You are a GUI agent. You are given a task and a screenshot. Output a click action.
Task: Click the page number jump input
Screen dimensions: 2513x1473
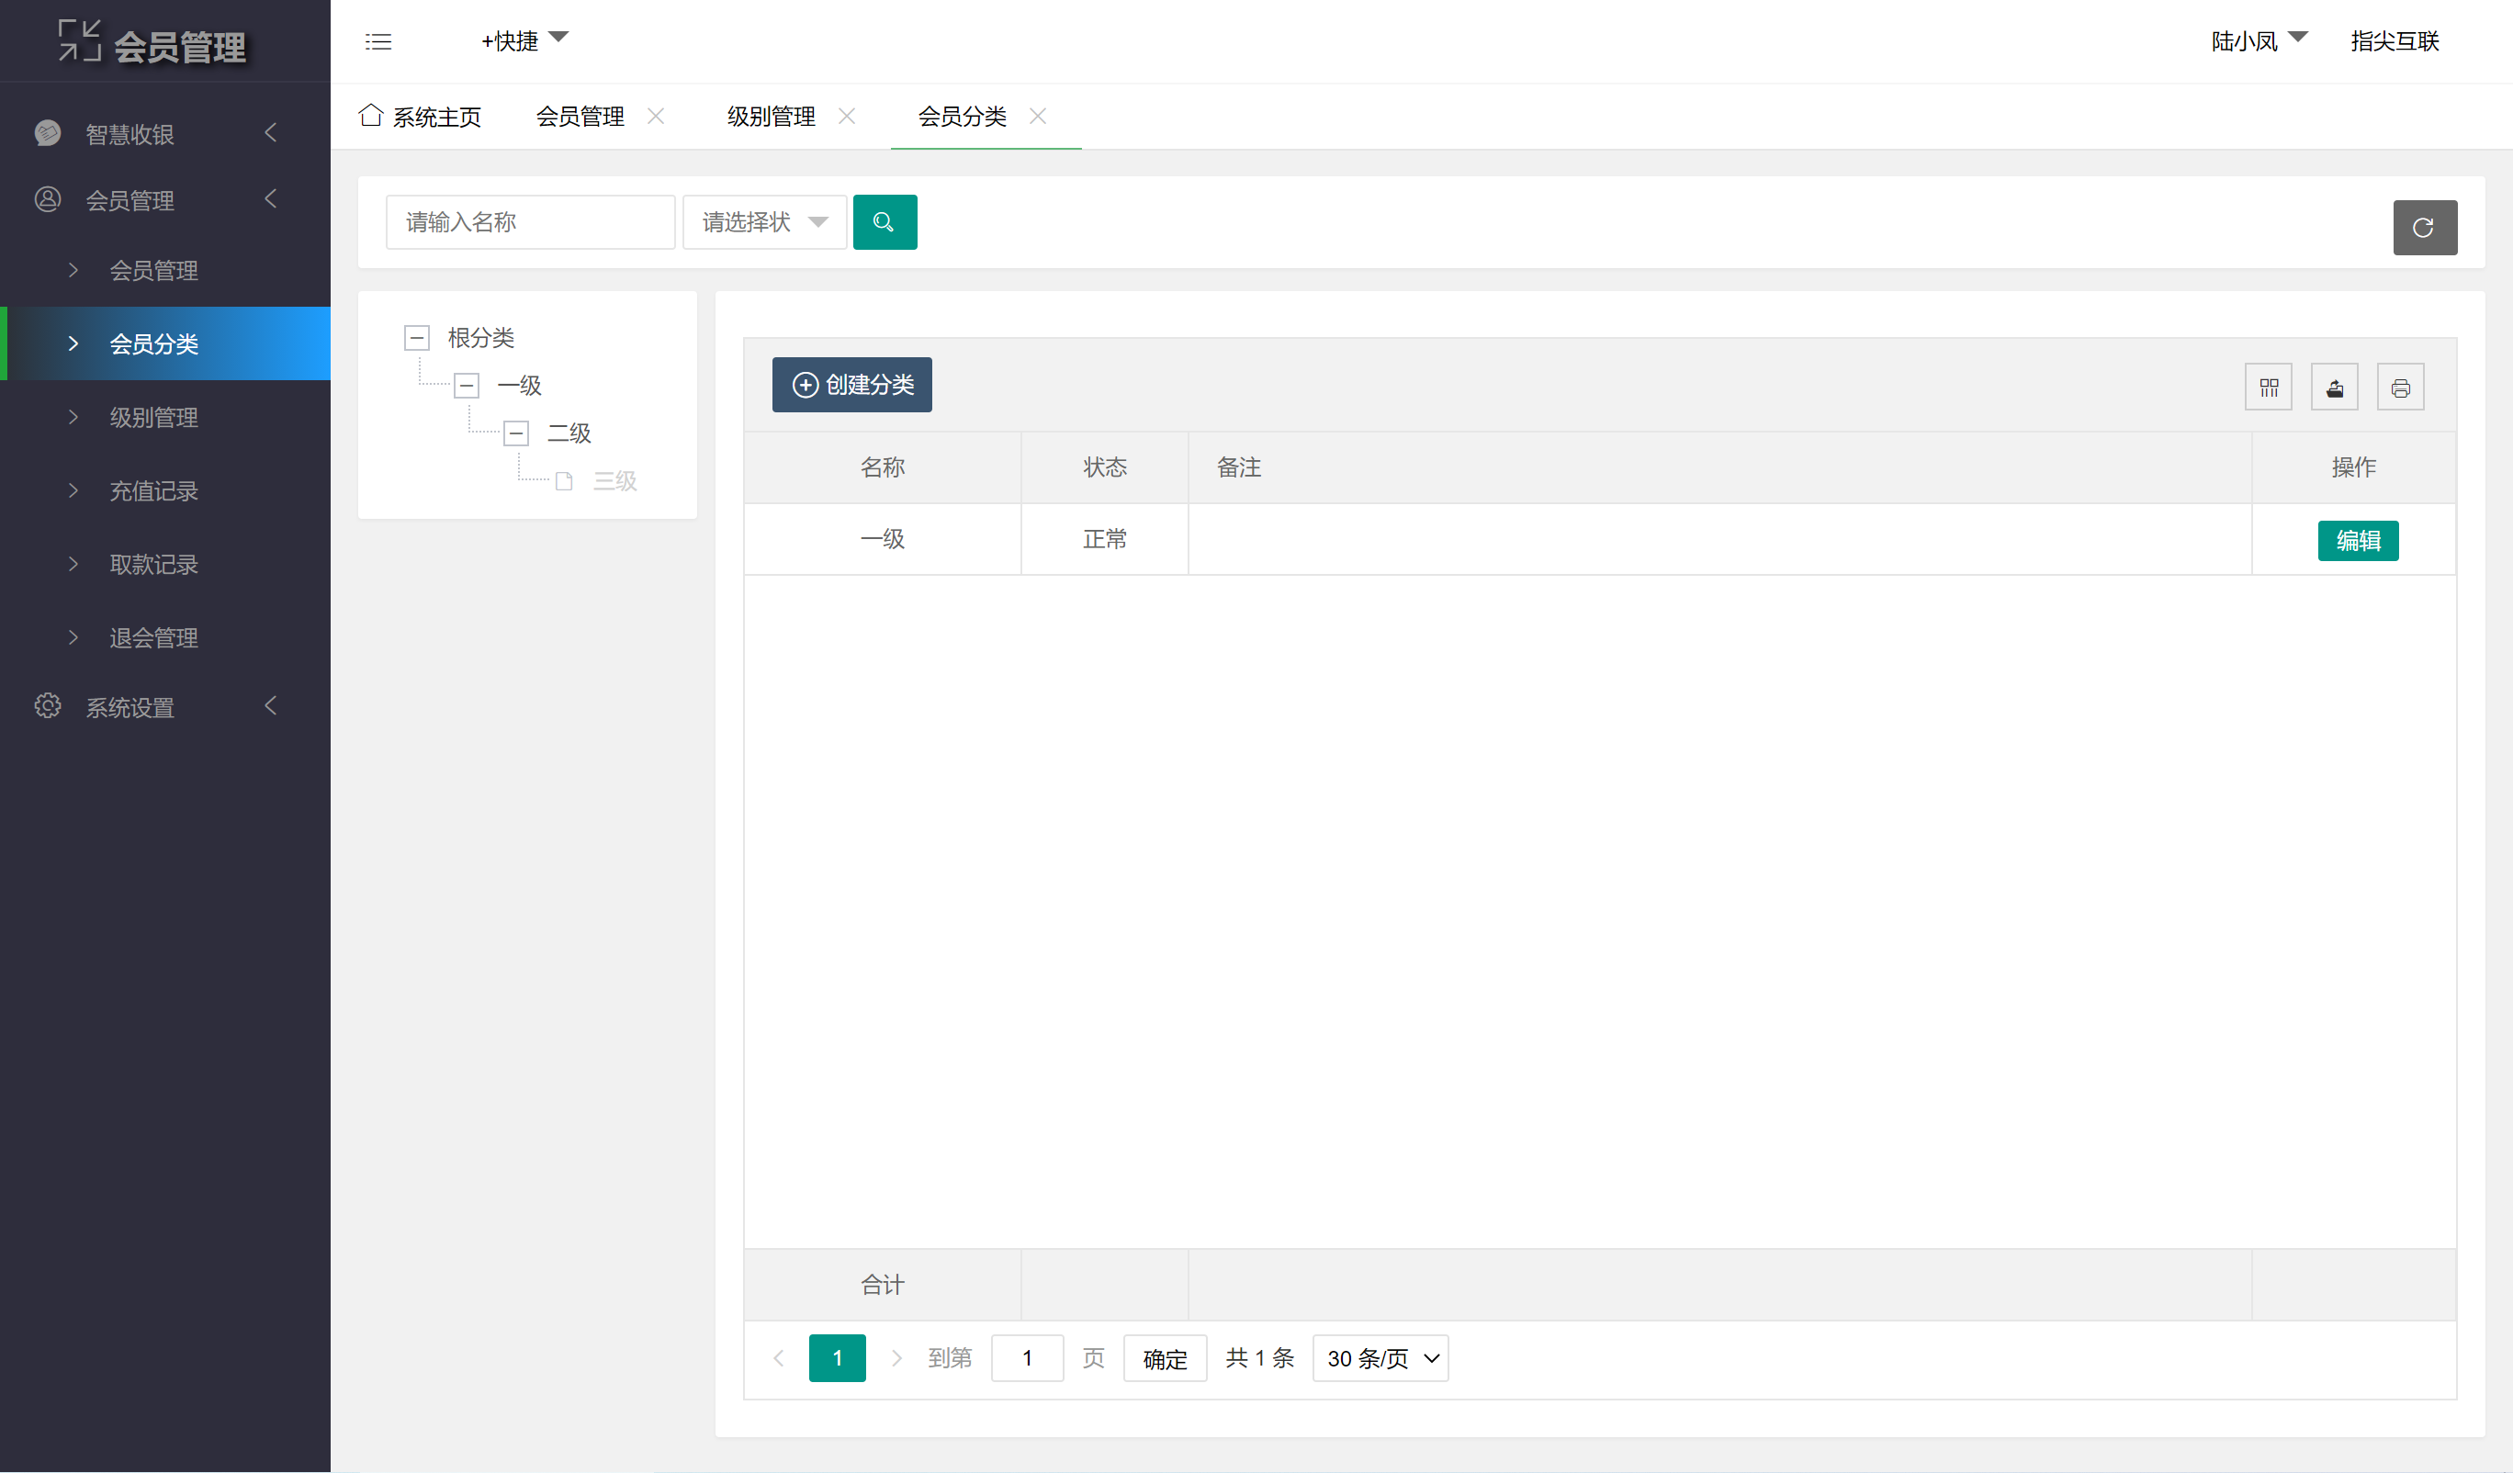1027,1357
